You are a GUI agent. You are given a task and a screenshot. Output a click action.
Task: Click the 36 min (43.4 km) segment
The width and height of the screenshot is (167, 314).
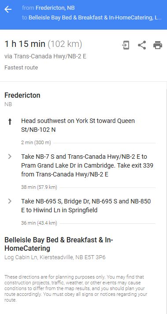[39, 223]
